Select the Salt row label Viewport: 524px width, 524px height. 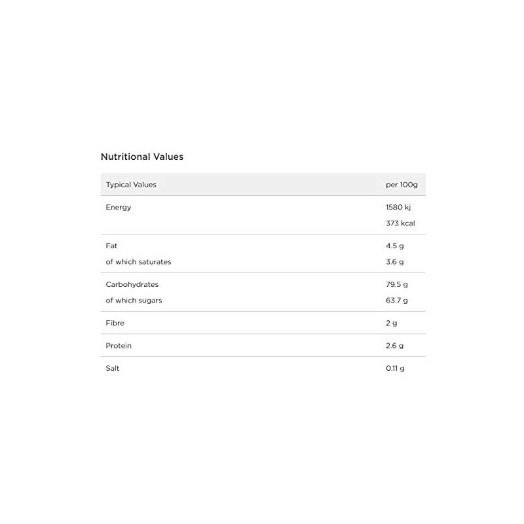[113, 369]
